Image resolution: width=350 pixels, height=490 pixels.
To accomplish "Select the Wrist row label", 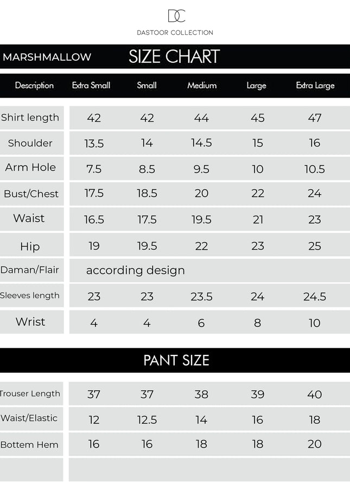I will (x=30, y=322).
